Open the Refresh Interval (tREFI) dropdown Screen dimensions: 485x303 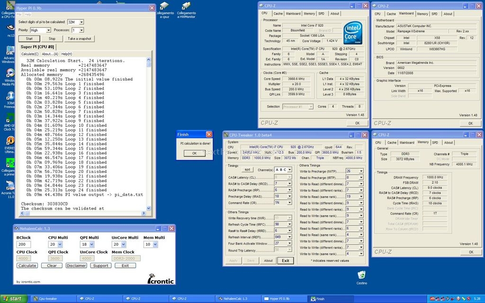click(x=289, y=237)
